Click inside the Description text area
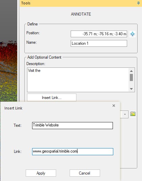 point(78,80)
